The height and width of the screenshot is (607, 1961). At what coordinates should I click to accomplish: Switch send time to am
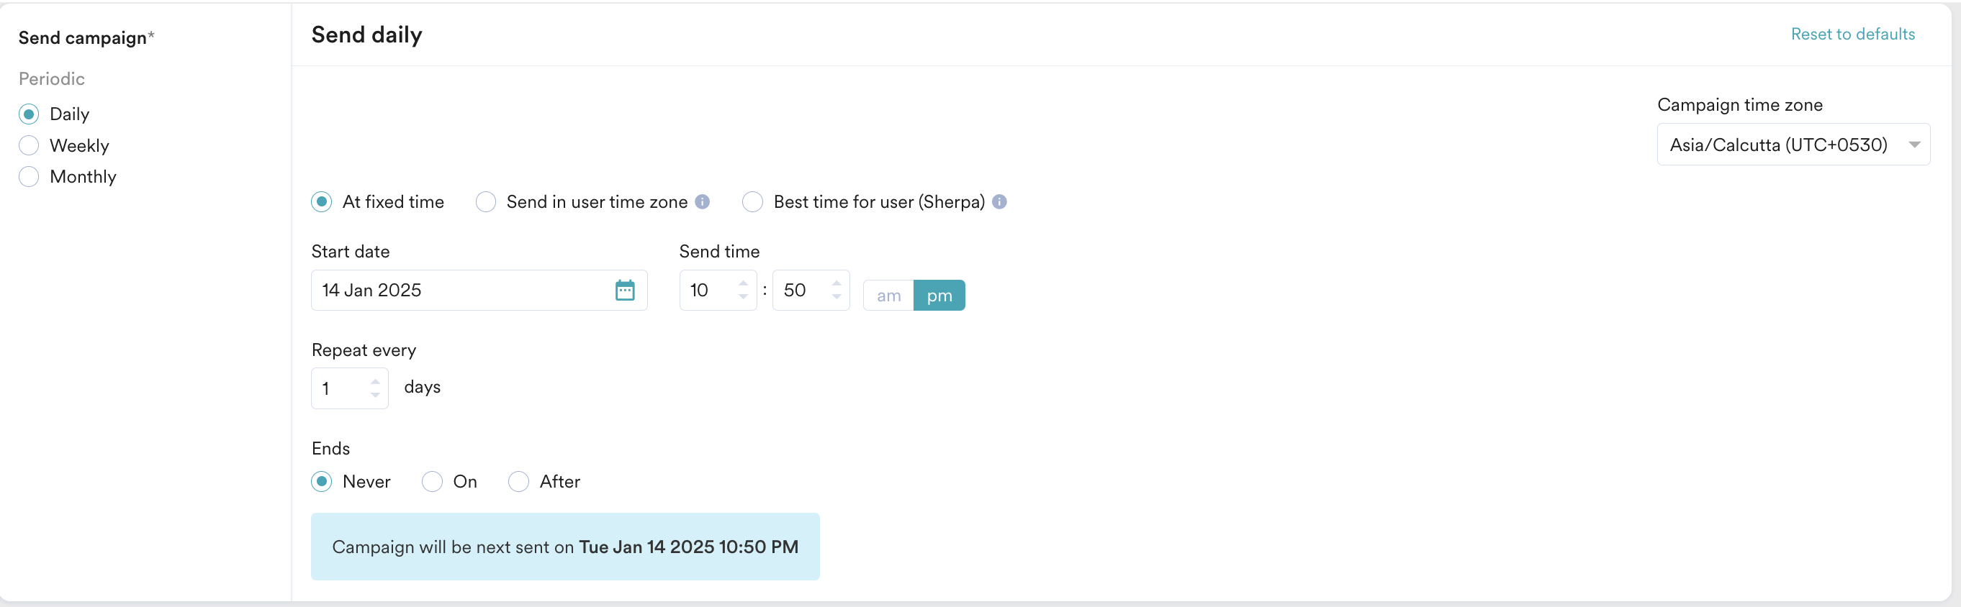pos(888,295)
